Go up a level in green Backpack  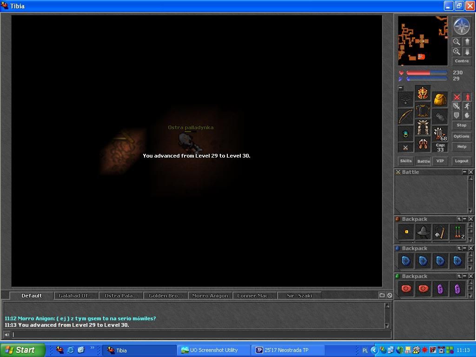click(x=459, y=276)
